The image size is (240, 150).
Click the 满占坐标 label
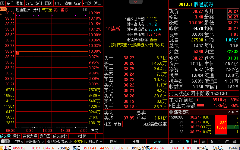(x=61, y=10)
